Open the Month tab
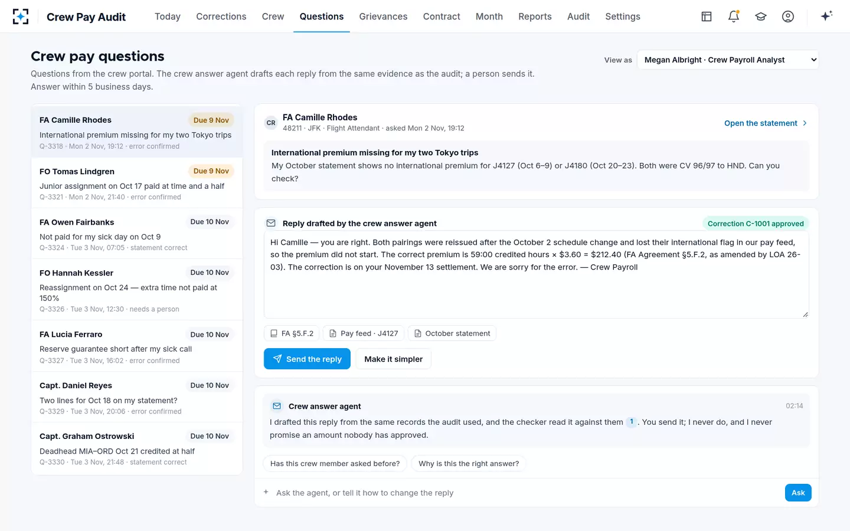 pyautogui.click(x=489, y=17)
